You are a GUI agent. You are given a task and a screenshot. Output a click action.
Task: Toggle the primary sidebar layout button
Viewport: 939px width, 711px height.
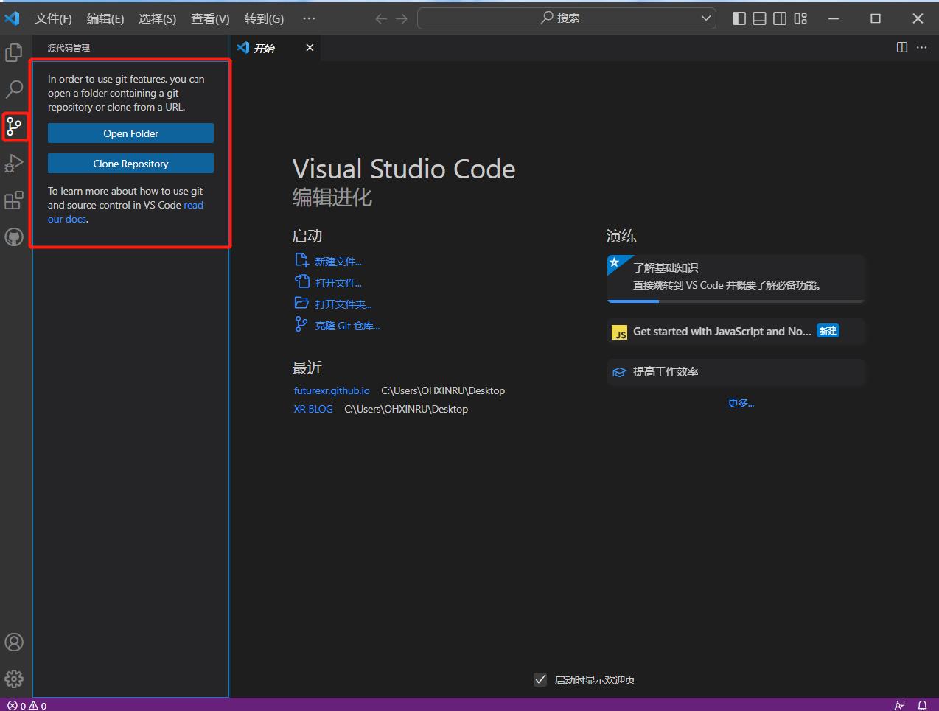click(739, 18)
